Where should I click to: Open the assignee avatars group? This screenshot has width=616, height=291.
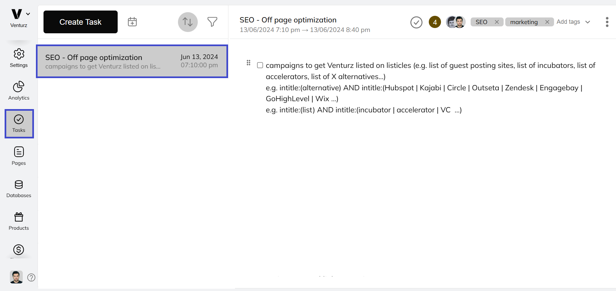[x=456, y=22]
